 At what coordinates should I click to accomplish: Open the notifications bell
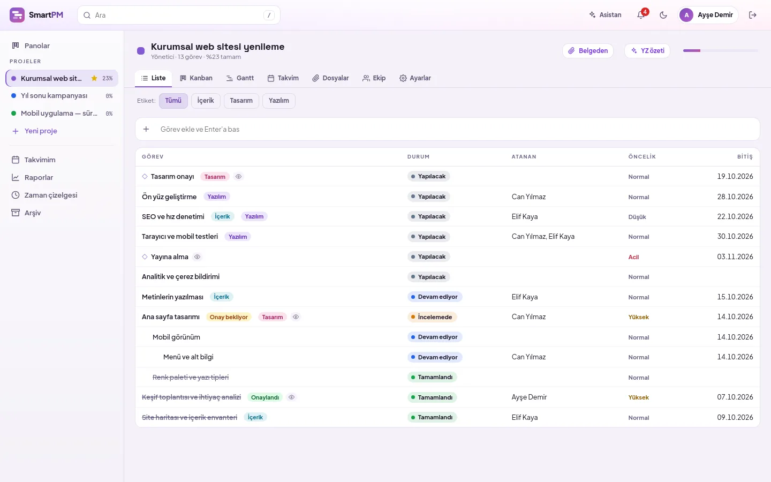(641, 15)
